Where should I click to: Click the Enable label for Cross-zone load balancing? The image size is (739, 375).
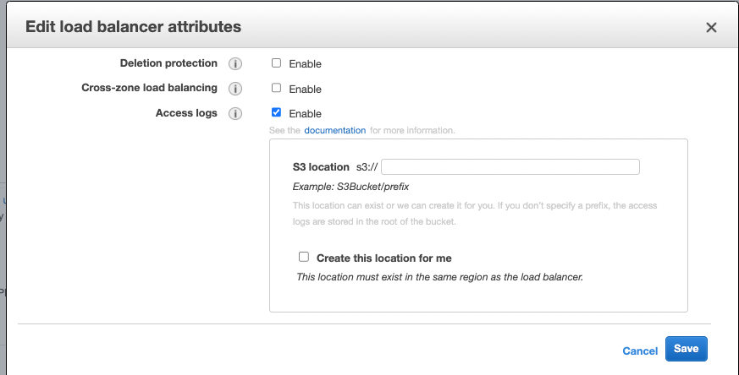(x=305, y=89)
